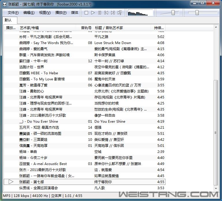222x201 pixels.
Task: Select the row 蕭亞軒 - 三面夏娃
Action: 85,140
